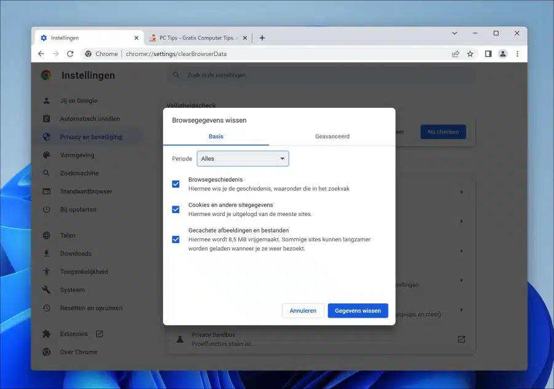Image resolution: width=554 pixels, height=389 pixels.
Task: Click the Privacy Sandbox flask icon
Action: (x=180, y=339)
